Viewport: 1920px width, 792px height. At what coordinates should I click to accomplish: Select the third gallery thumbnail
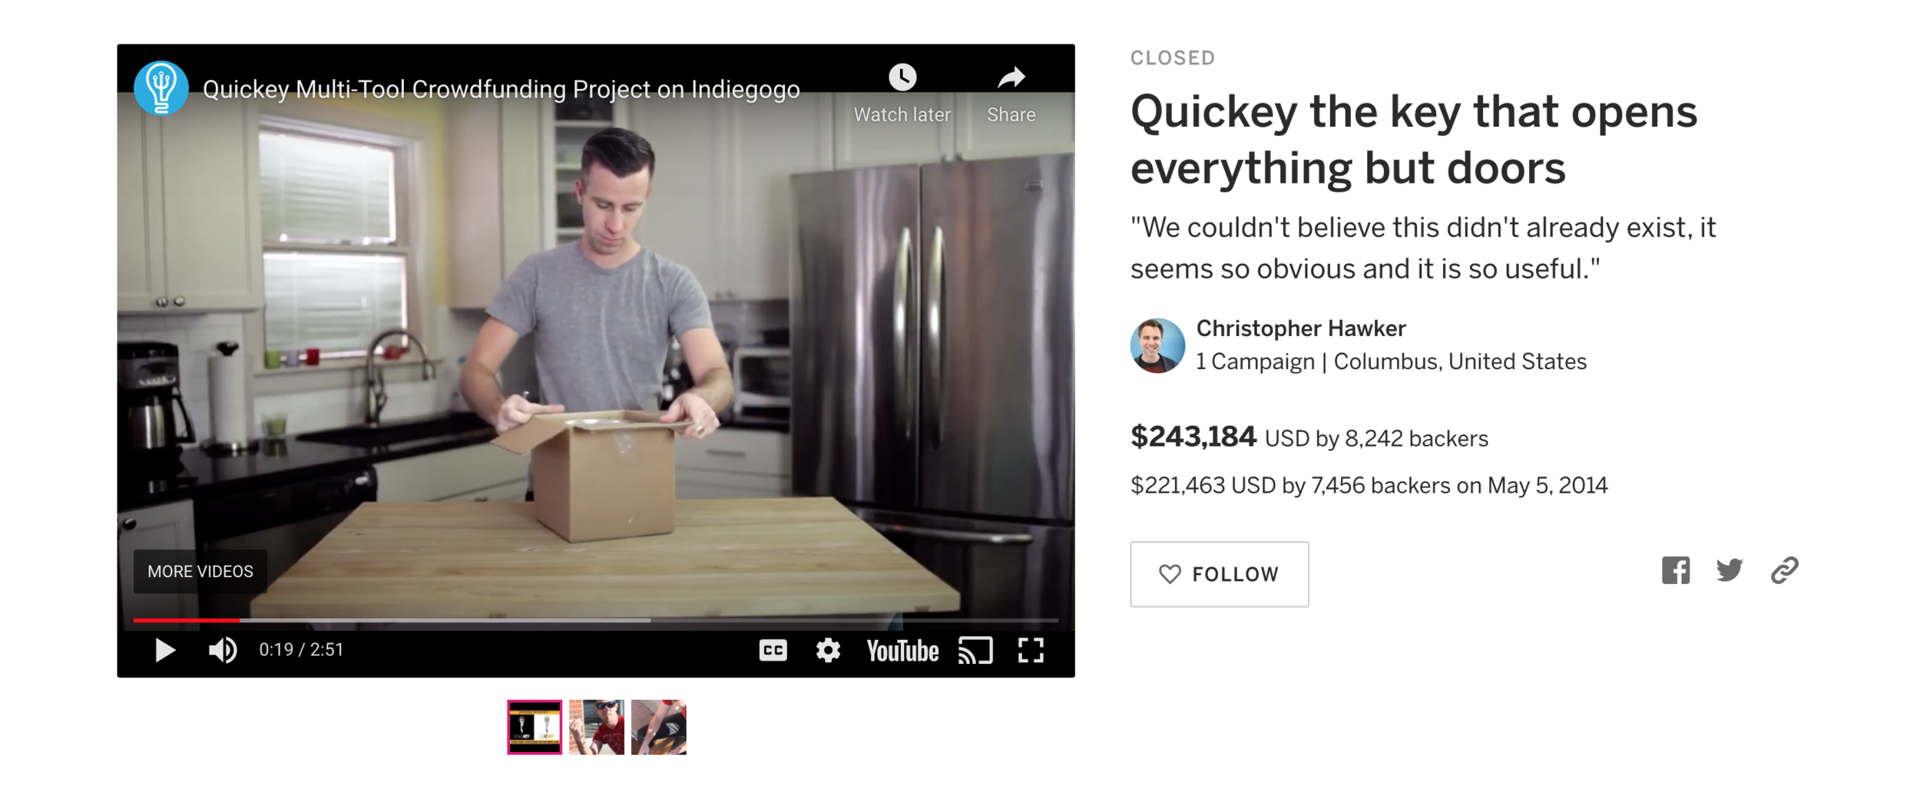click(x=659, y=728)
